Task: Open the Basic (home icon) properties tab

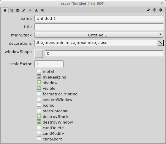Action: click(x=5, y=10)
